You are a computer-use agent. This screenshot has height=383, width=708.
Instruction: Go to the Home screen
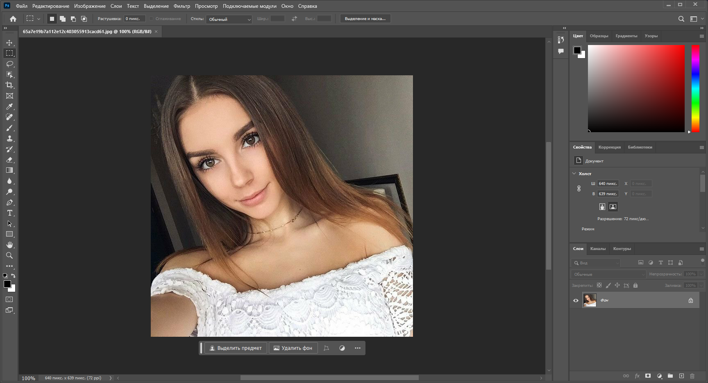(x=13, y=19)
